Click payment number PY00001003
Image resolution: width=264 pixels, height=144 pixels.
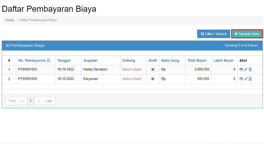pyautogui.click(x=28, y=69)
